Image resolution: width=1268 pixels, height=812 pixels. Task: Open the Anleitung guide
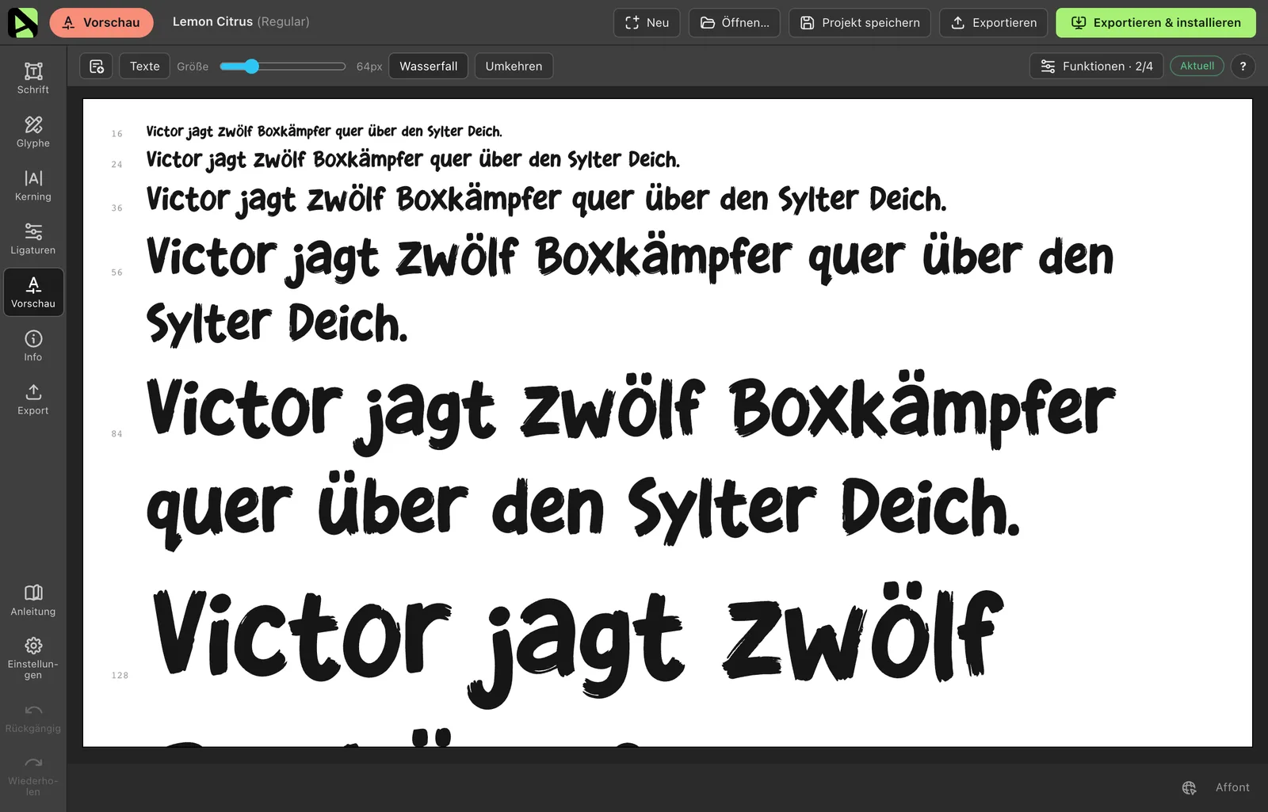33,600
